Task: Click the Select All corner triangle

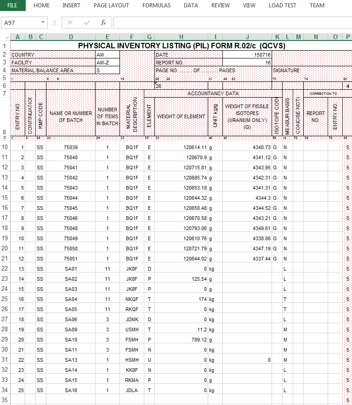Action: [6, 37]
